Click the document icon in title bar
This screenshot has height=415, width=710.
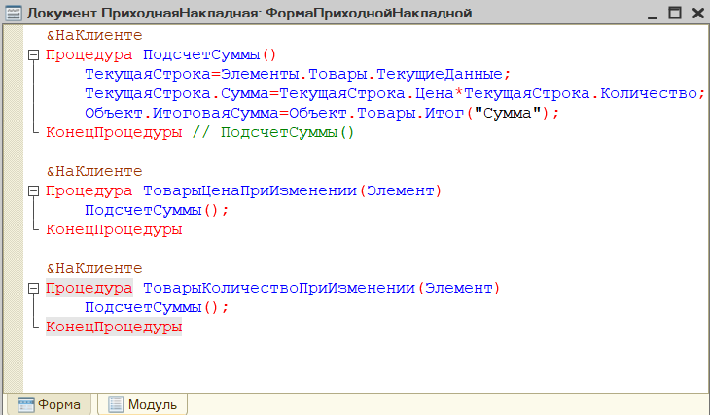coord(14,13)
